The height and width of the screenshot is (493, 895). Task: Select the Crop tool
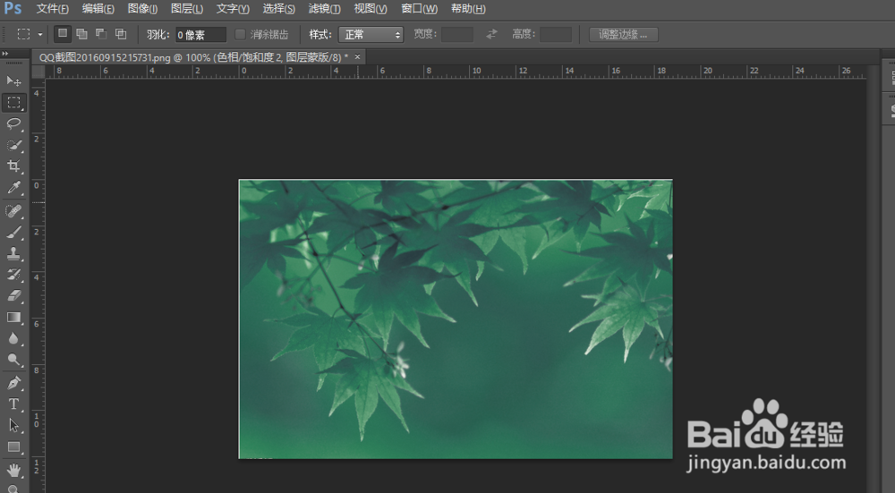[x=13, y=166]
